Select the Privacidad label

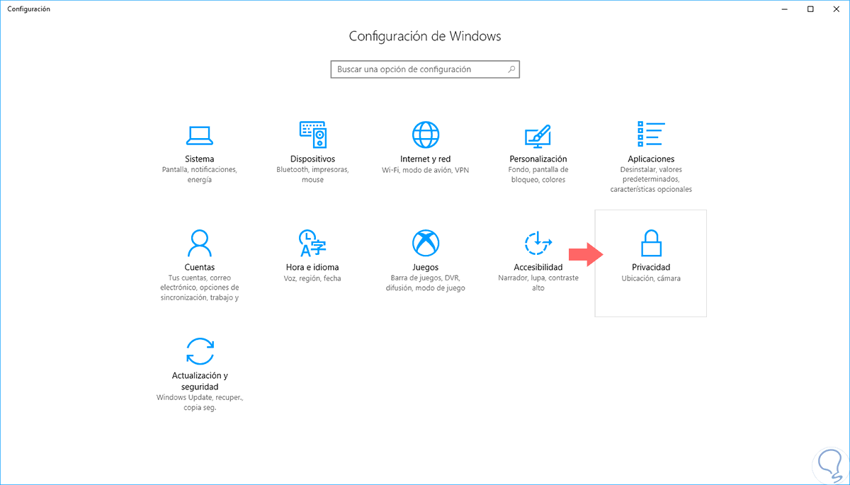(x=651, y=268)
